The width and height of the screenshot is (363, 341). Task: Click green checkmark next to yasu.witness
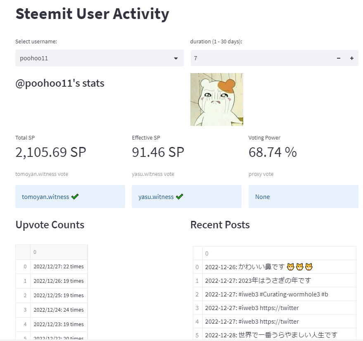point(180,197)
